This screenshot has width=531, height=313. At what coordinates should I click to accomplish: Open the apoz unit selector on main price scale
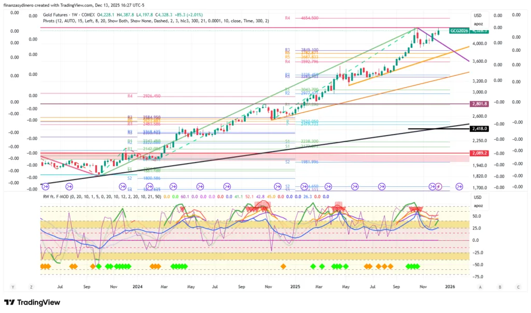click(478, 24)
